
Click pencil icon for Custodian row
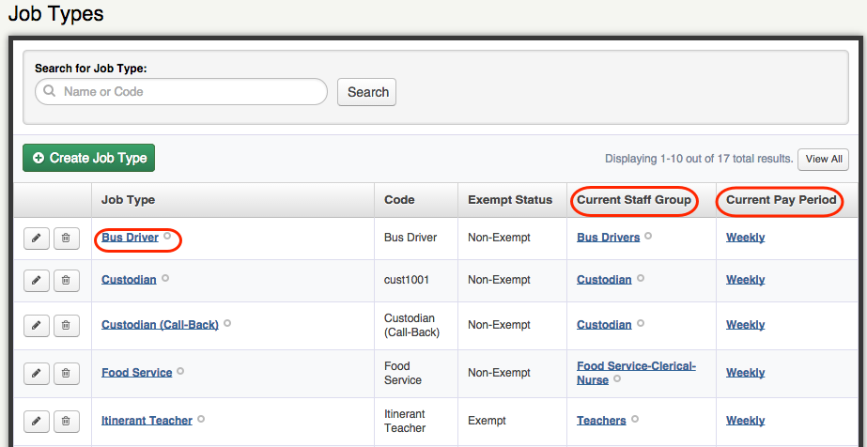(37, 281)
